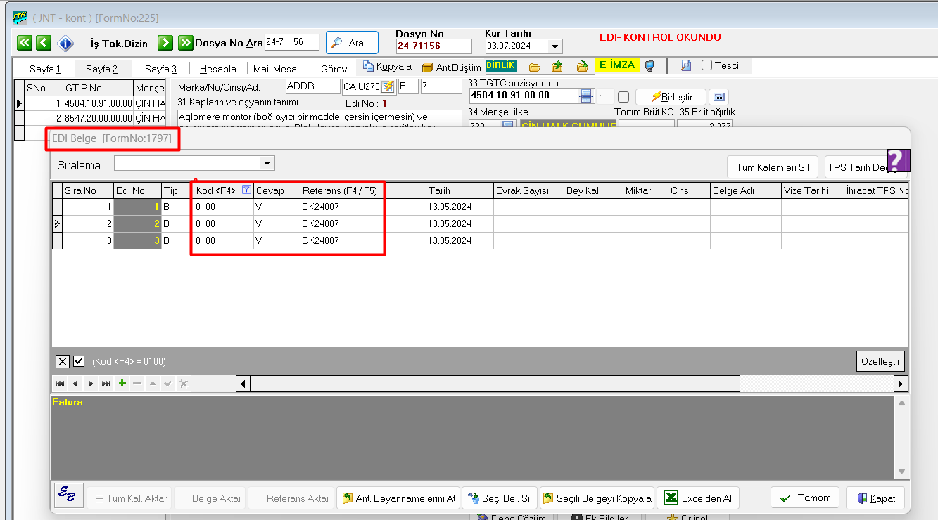Toggle the filter enabled checkbox
938x520 pixels.
tap(79, 361)
